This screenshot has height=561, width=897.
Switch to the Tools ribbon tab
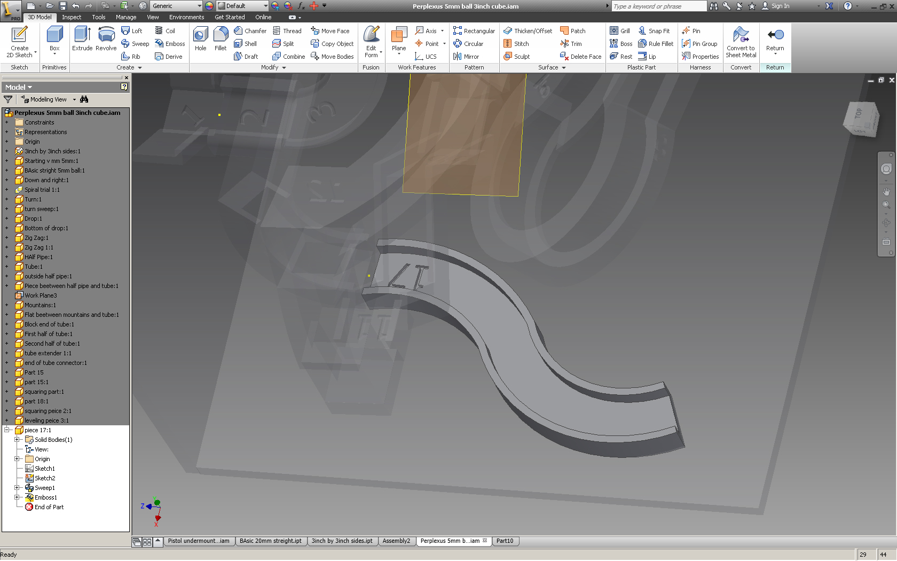pyautogui.click(x=99, y=17)
